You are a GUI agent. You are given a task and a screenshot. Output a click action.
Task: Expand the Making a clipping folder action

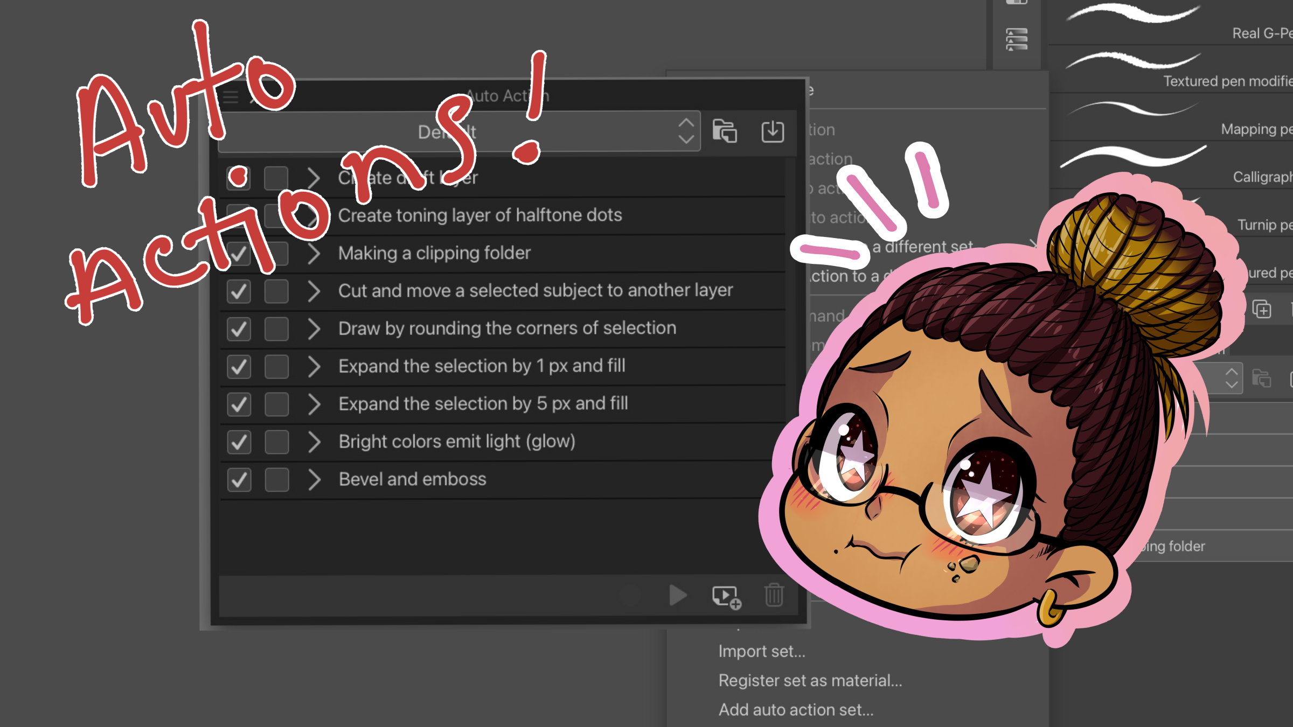[314, 254]
